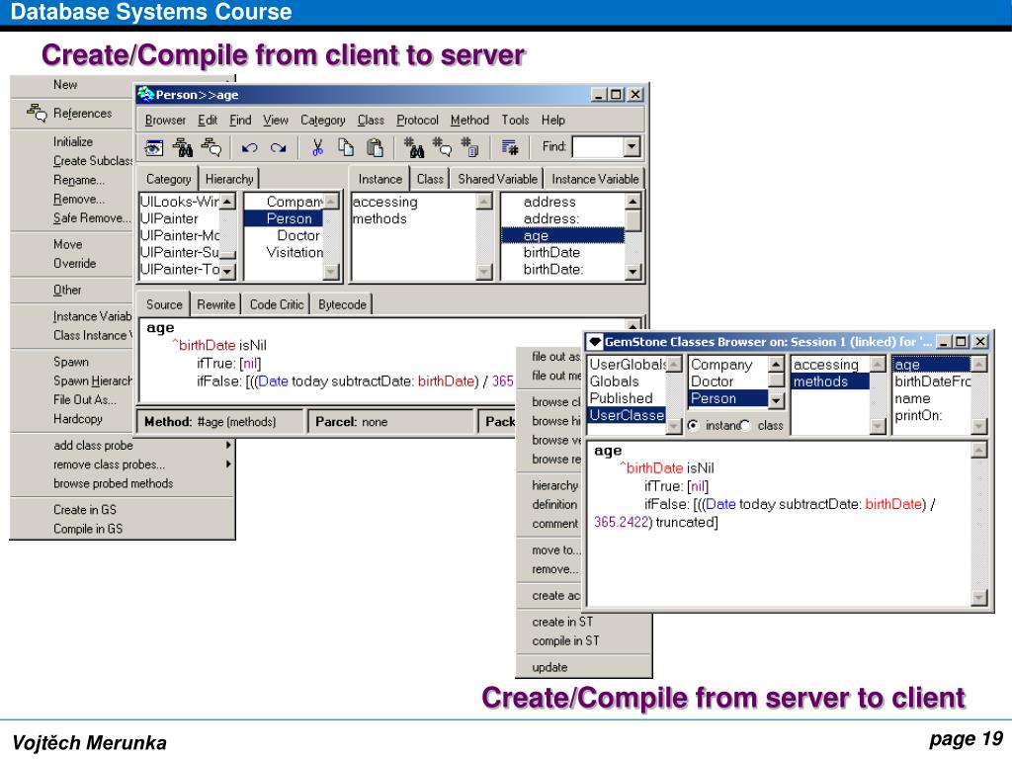Choose 'Safe Remove...' in the context menu
The image size is (1012, 759).
point(92,218)
